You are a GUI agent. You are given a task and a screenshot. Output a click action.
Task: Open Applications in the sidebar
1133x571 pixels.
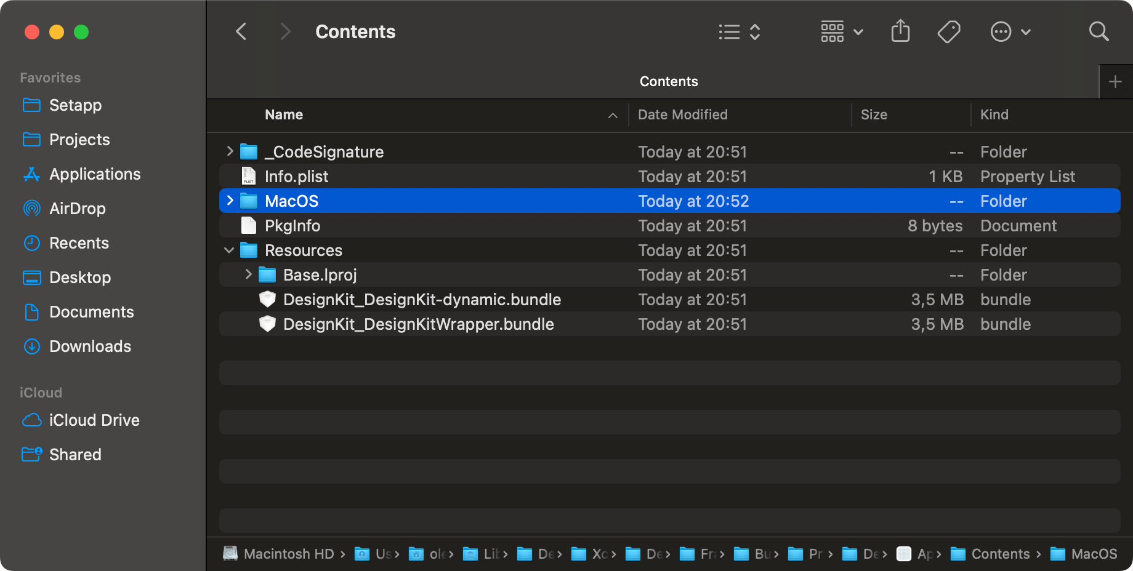pos(94,174)
